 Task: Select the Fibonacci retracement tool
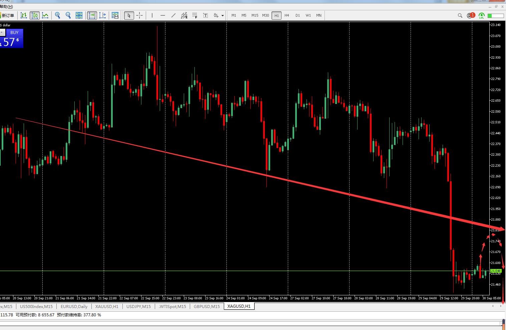195,15
